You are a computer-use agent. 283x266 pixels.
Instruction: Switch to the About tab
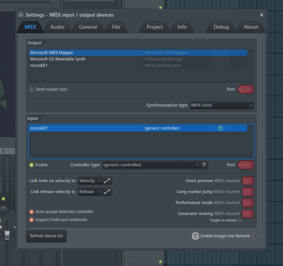point(251,27)
